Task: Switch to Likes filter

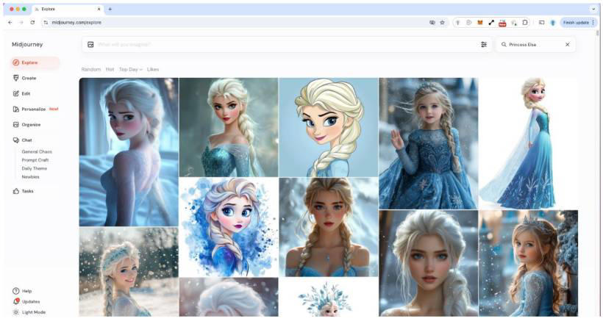Action: [x=153, y=69]
